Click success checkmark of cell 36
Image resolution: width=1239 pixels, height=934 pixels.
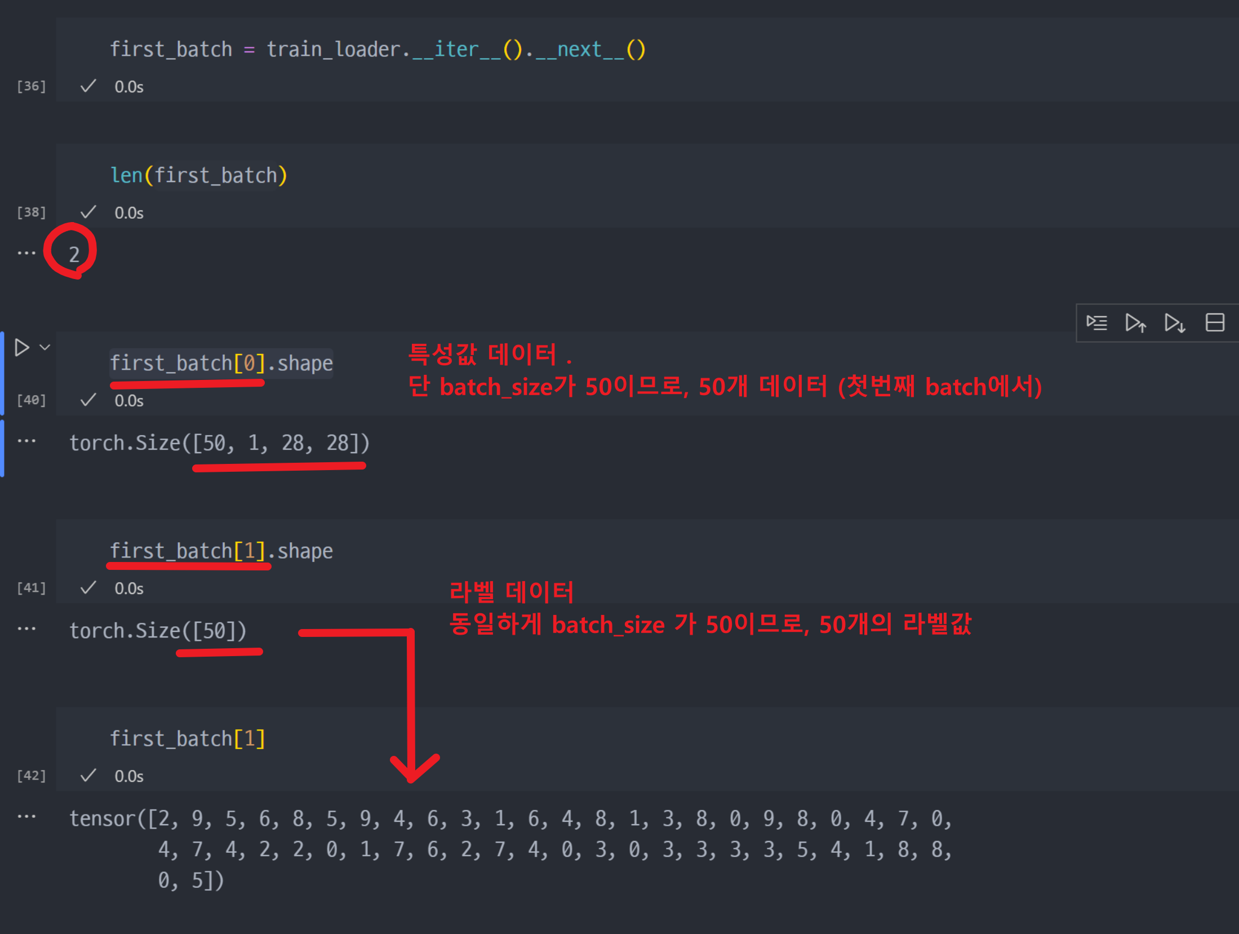[x=88, y=86]
